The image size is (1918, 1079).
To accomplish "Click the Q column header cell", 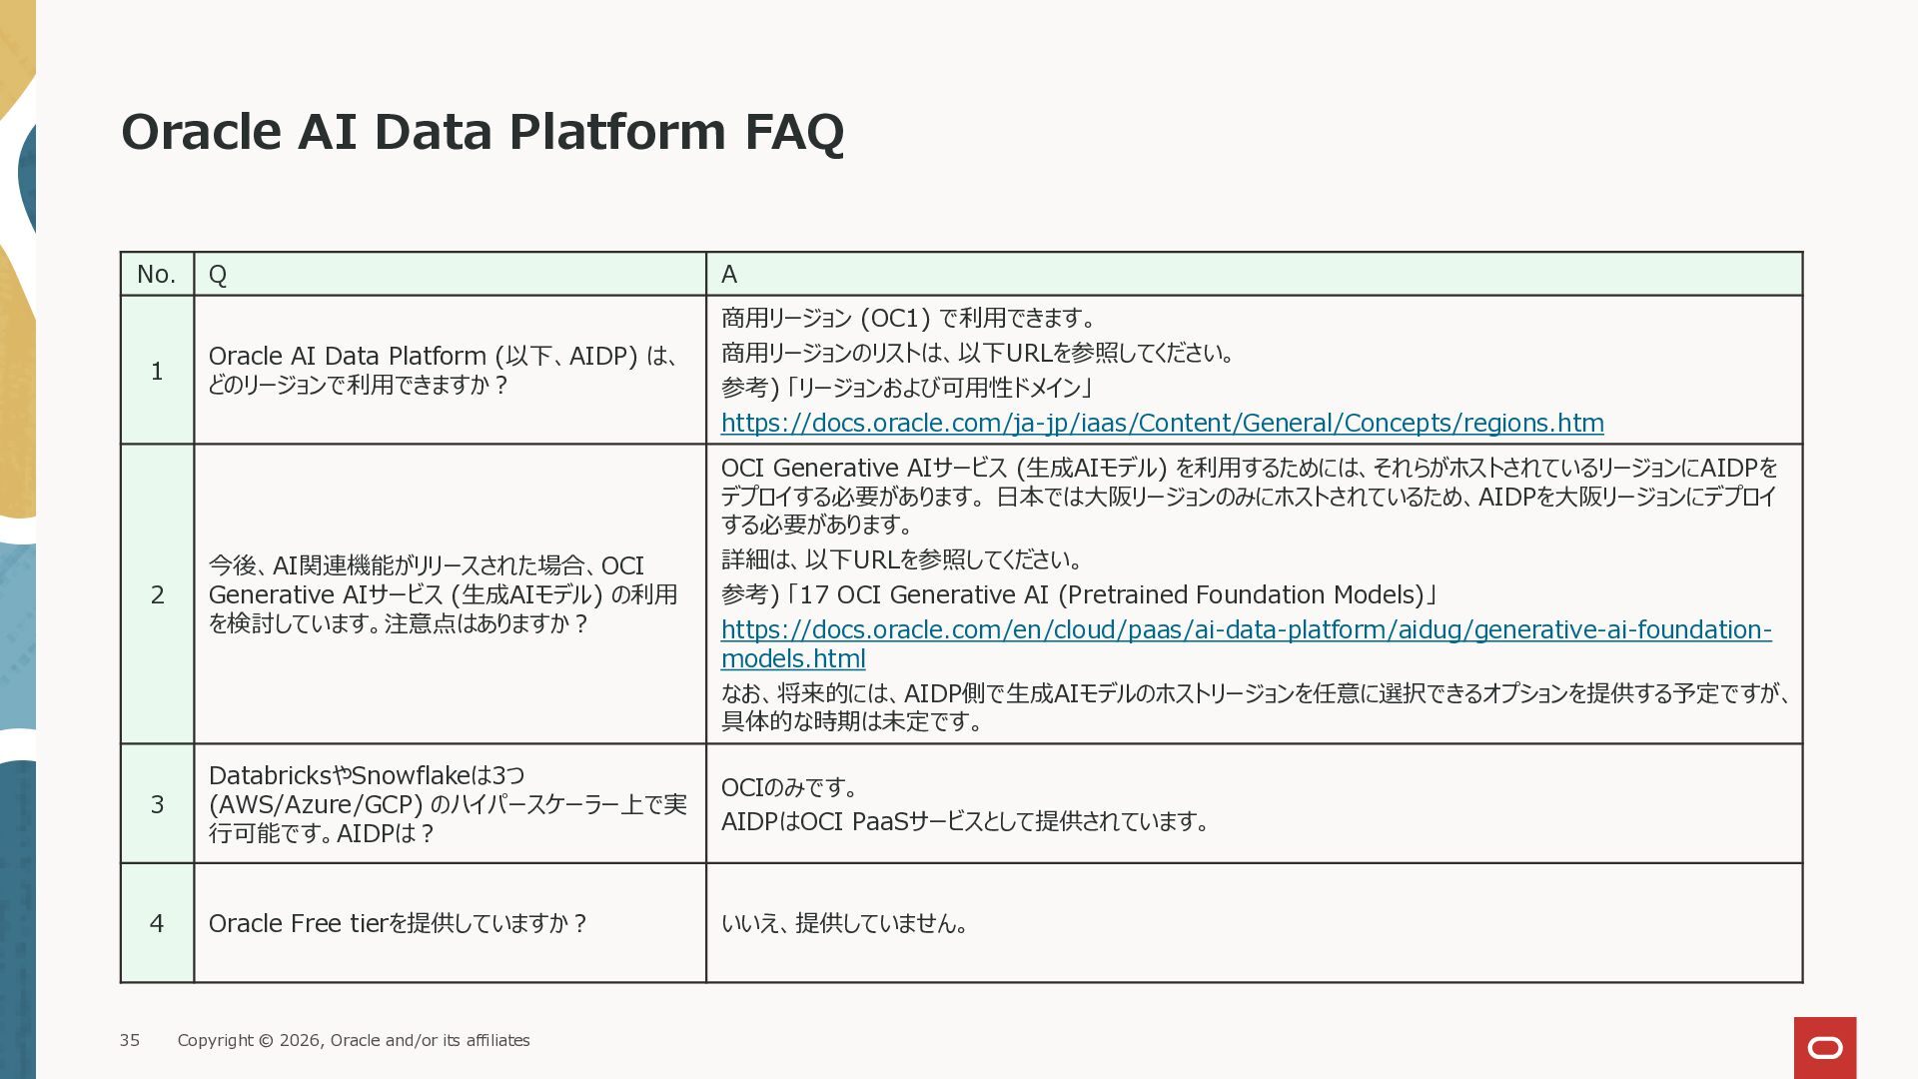I will coord(450,275).
